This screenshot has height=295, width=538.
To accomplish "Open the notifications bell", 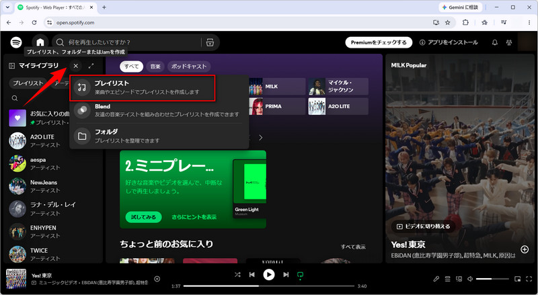I will coord(495,42).
